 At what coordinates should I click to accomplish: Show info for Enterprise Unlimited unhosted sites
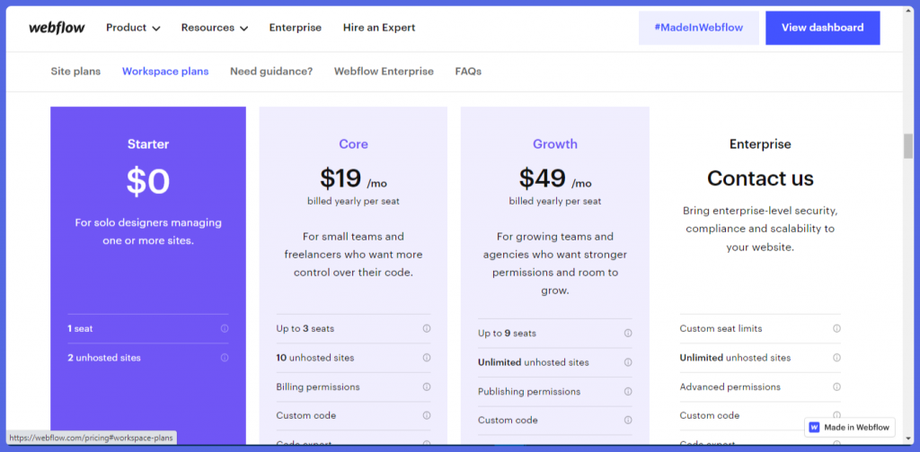click(x=836, y=357)
